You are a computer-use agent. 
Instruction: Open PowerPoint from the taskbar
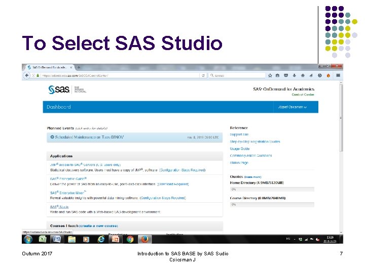[x=116, y=239]
